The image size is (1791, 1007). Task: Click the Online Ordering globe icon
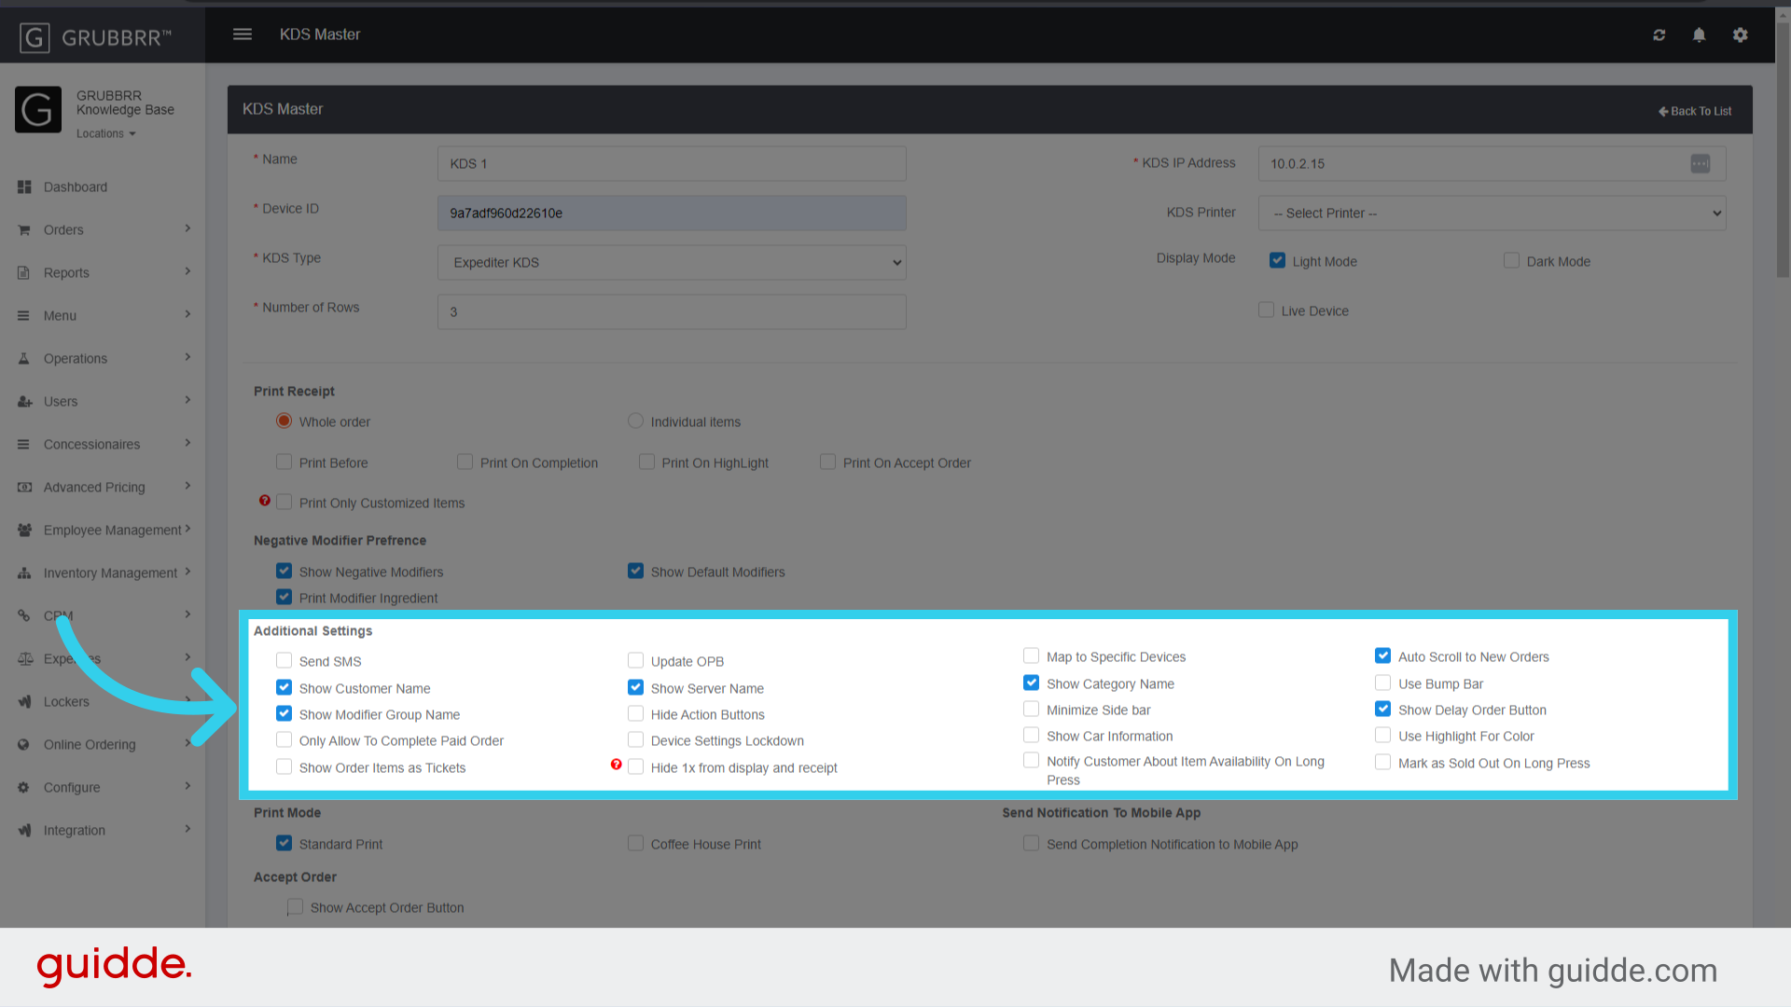24,745
